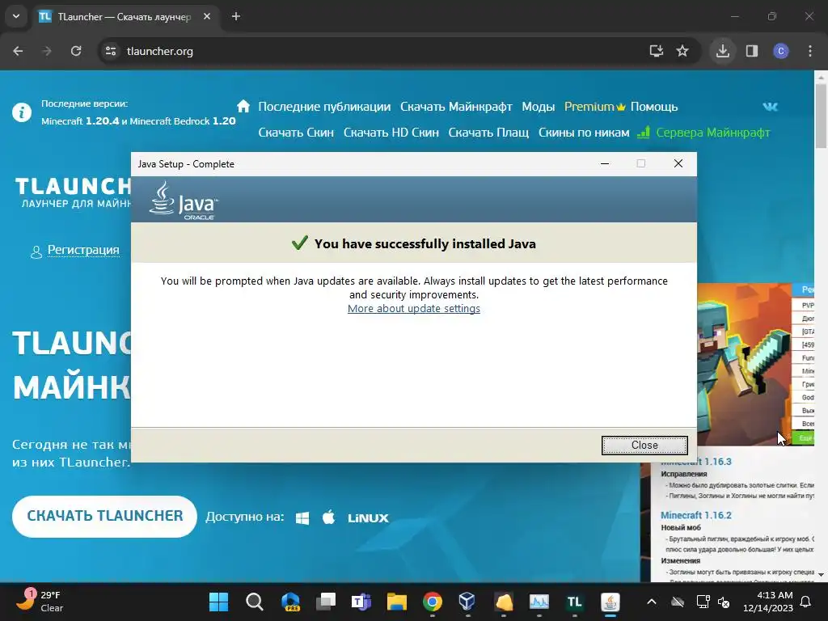Open the notifications bell in the tray
Image resolution: width=828 pixels, height=621 pixels.
(806, 602)
